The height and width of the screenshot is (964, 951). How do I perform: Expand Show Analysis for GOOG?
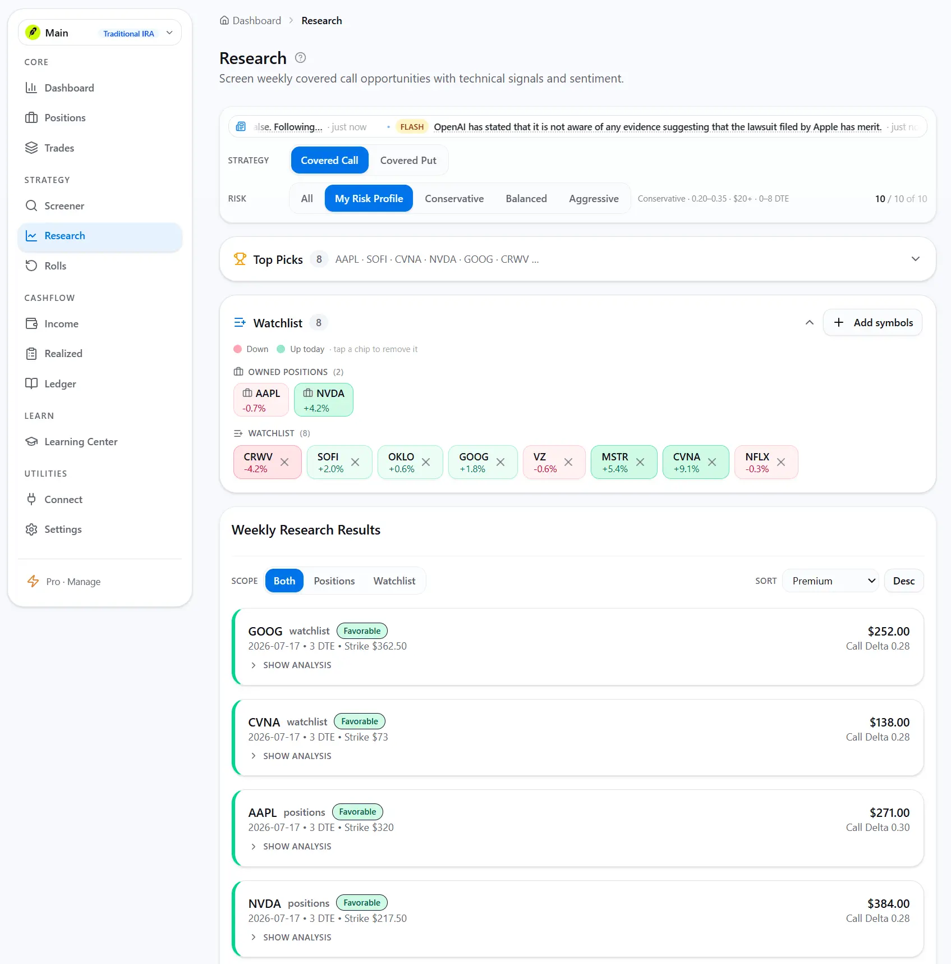pos(291,665)
